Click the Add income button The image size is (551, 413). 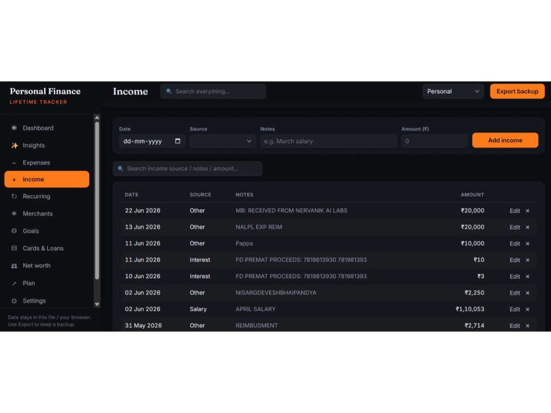pyautogui.click(x=505, y=140)
